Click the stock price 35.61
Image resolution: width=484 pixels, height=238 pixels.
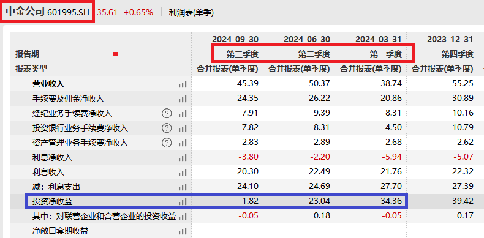(107, 13)
